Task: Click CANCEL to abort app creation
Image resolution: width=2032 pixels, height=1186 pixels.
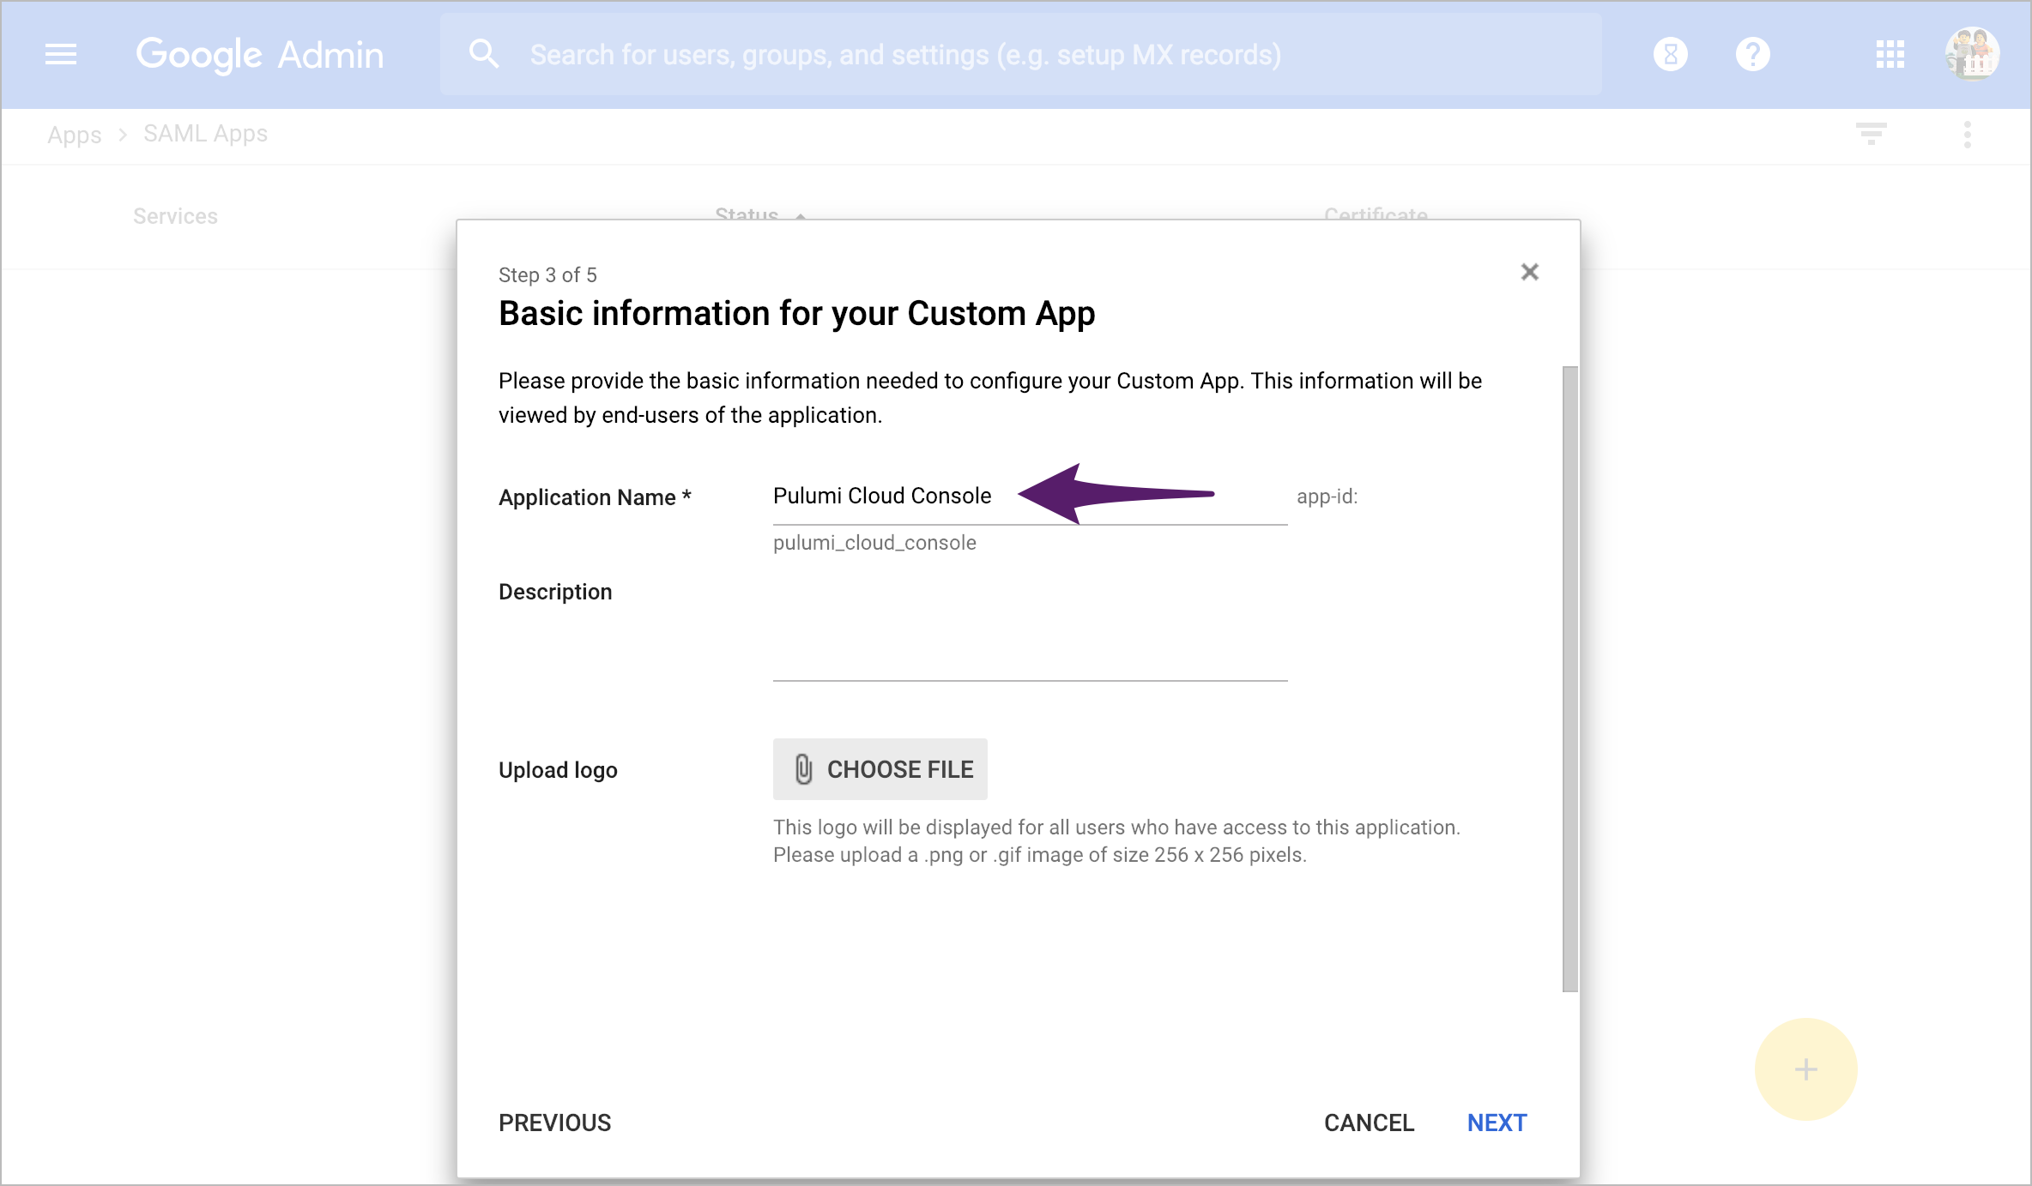Action: tap(1369, 1122)
